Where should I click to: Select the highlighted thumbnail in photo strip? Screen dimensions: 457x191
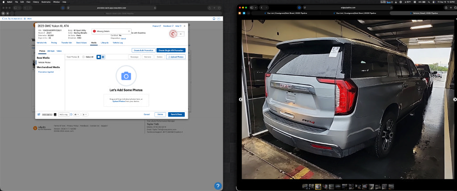318,187
